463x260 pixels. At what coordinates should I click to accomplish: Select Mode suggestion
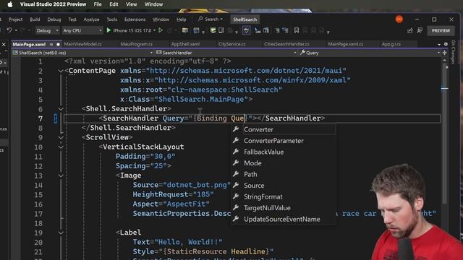[x=284, y=163]
